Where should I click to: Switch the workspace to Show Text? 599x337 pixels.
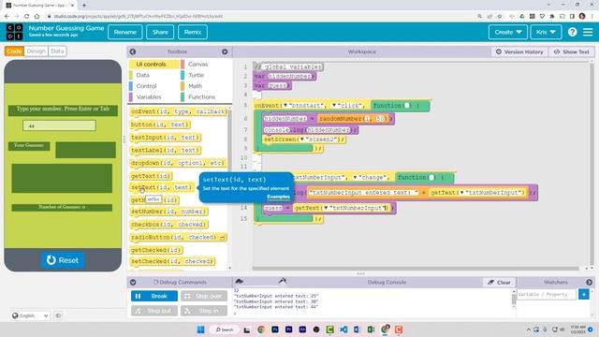(572, 51)
